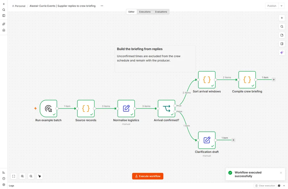Toggle the focus panel icon on right toolbar
The image size is (288, 189).
(x=282, y=44)
